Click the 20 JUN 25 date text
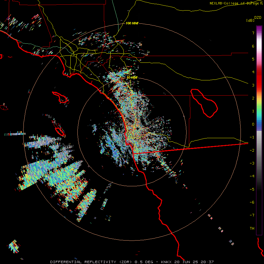264x264 pixels. click(x=187, y=262)
